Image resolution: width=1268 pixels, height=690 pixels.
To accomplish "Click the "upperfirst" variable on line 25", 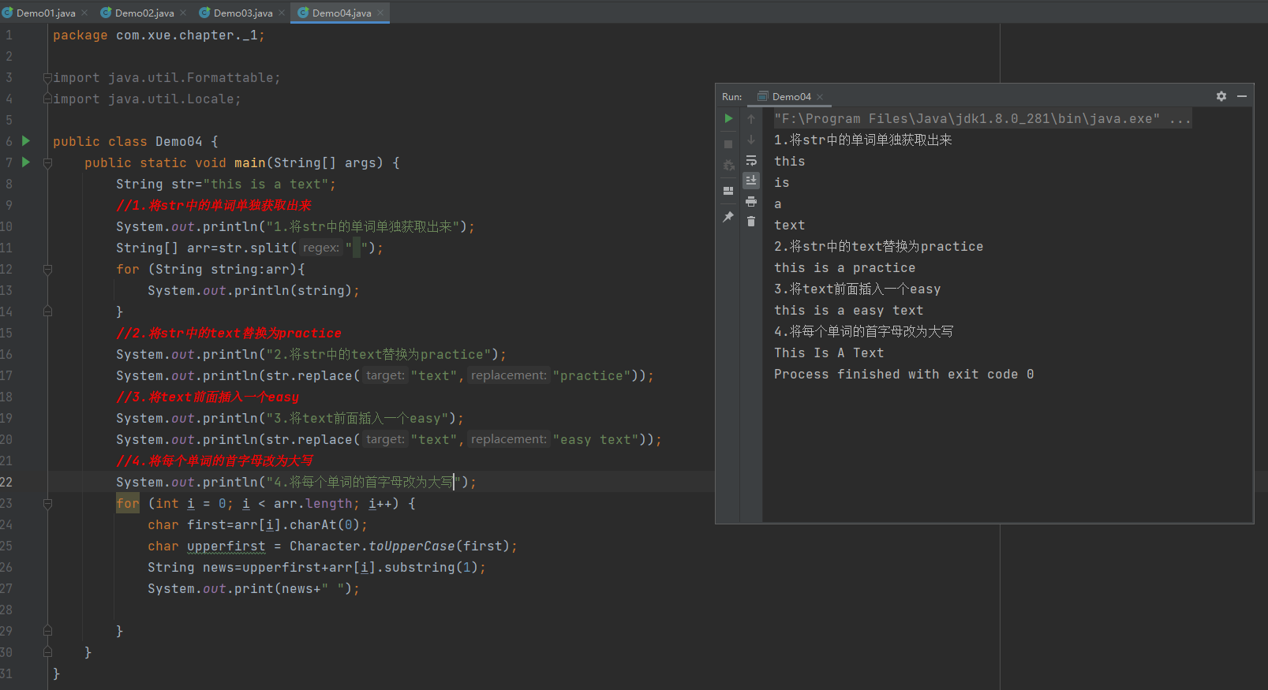I will click(226, 546).
